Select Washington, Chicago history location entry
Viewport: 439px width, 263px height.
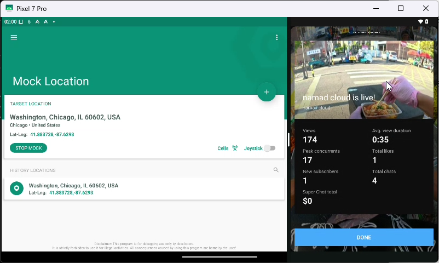coord(144,188)
